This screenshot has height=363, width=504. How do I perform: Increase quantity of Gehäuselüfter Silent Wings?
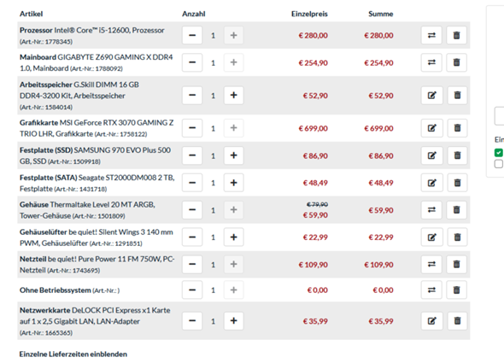click(x=234, y=237)
